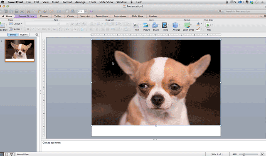Click the Text box insert icon
The image size is (266, 156).
pyautogui.click(x=136, y=25)
